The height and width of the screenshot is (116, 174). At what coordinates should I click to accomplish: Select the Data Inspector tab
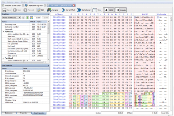pyautogui.click(x=39, y=113)
